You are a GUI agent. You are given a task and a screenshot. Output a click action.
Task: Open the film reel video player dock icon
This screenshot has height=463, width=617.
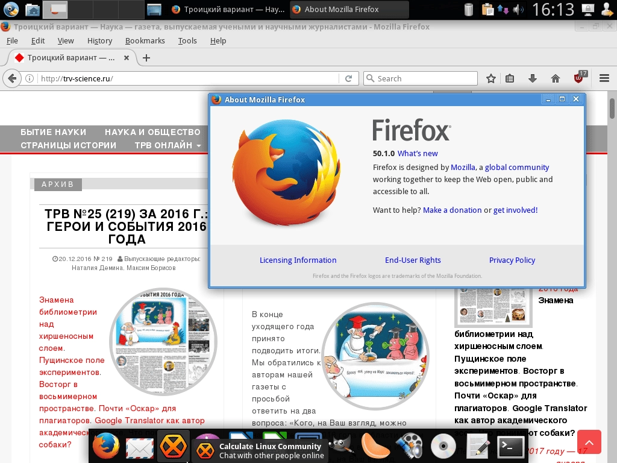pyautogui.click(x=410, y=446)
